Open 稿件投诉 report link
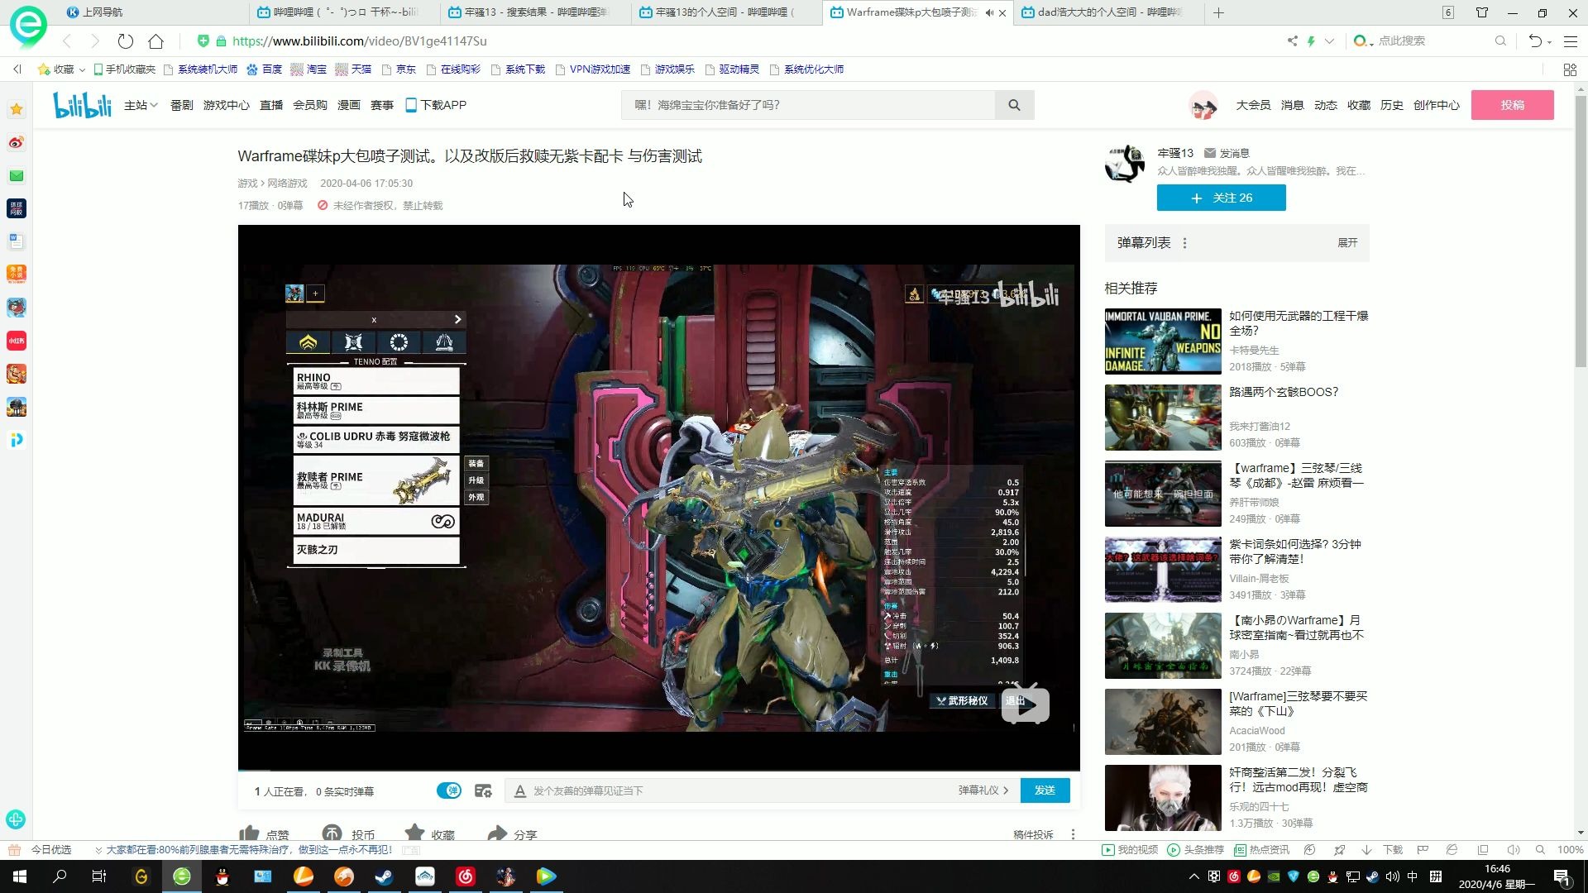Screen dimensions: 1588x893 pos(1033,834)
